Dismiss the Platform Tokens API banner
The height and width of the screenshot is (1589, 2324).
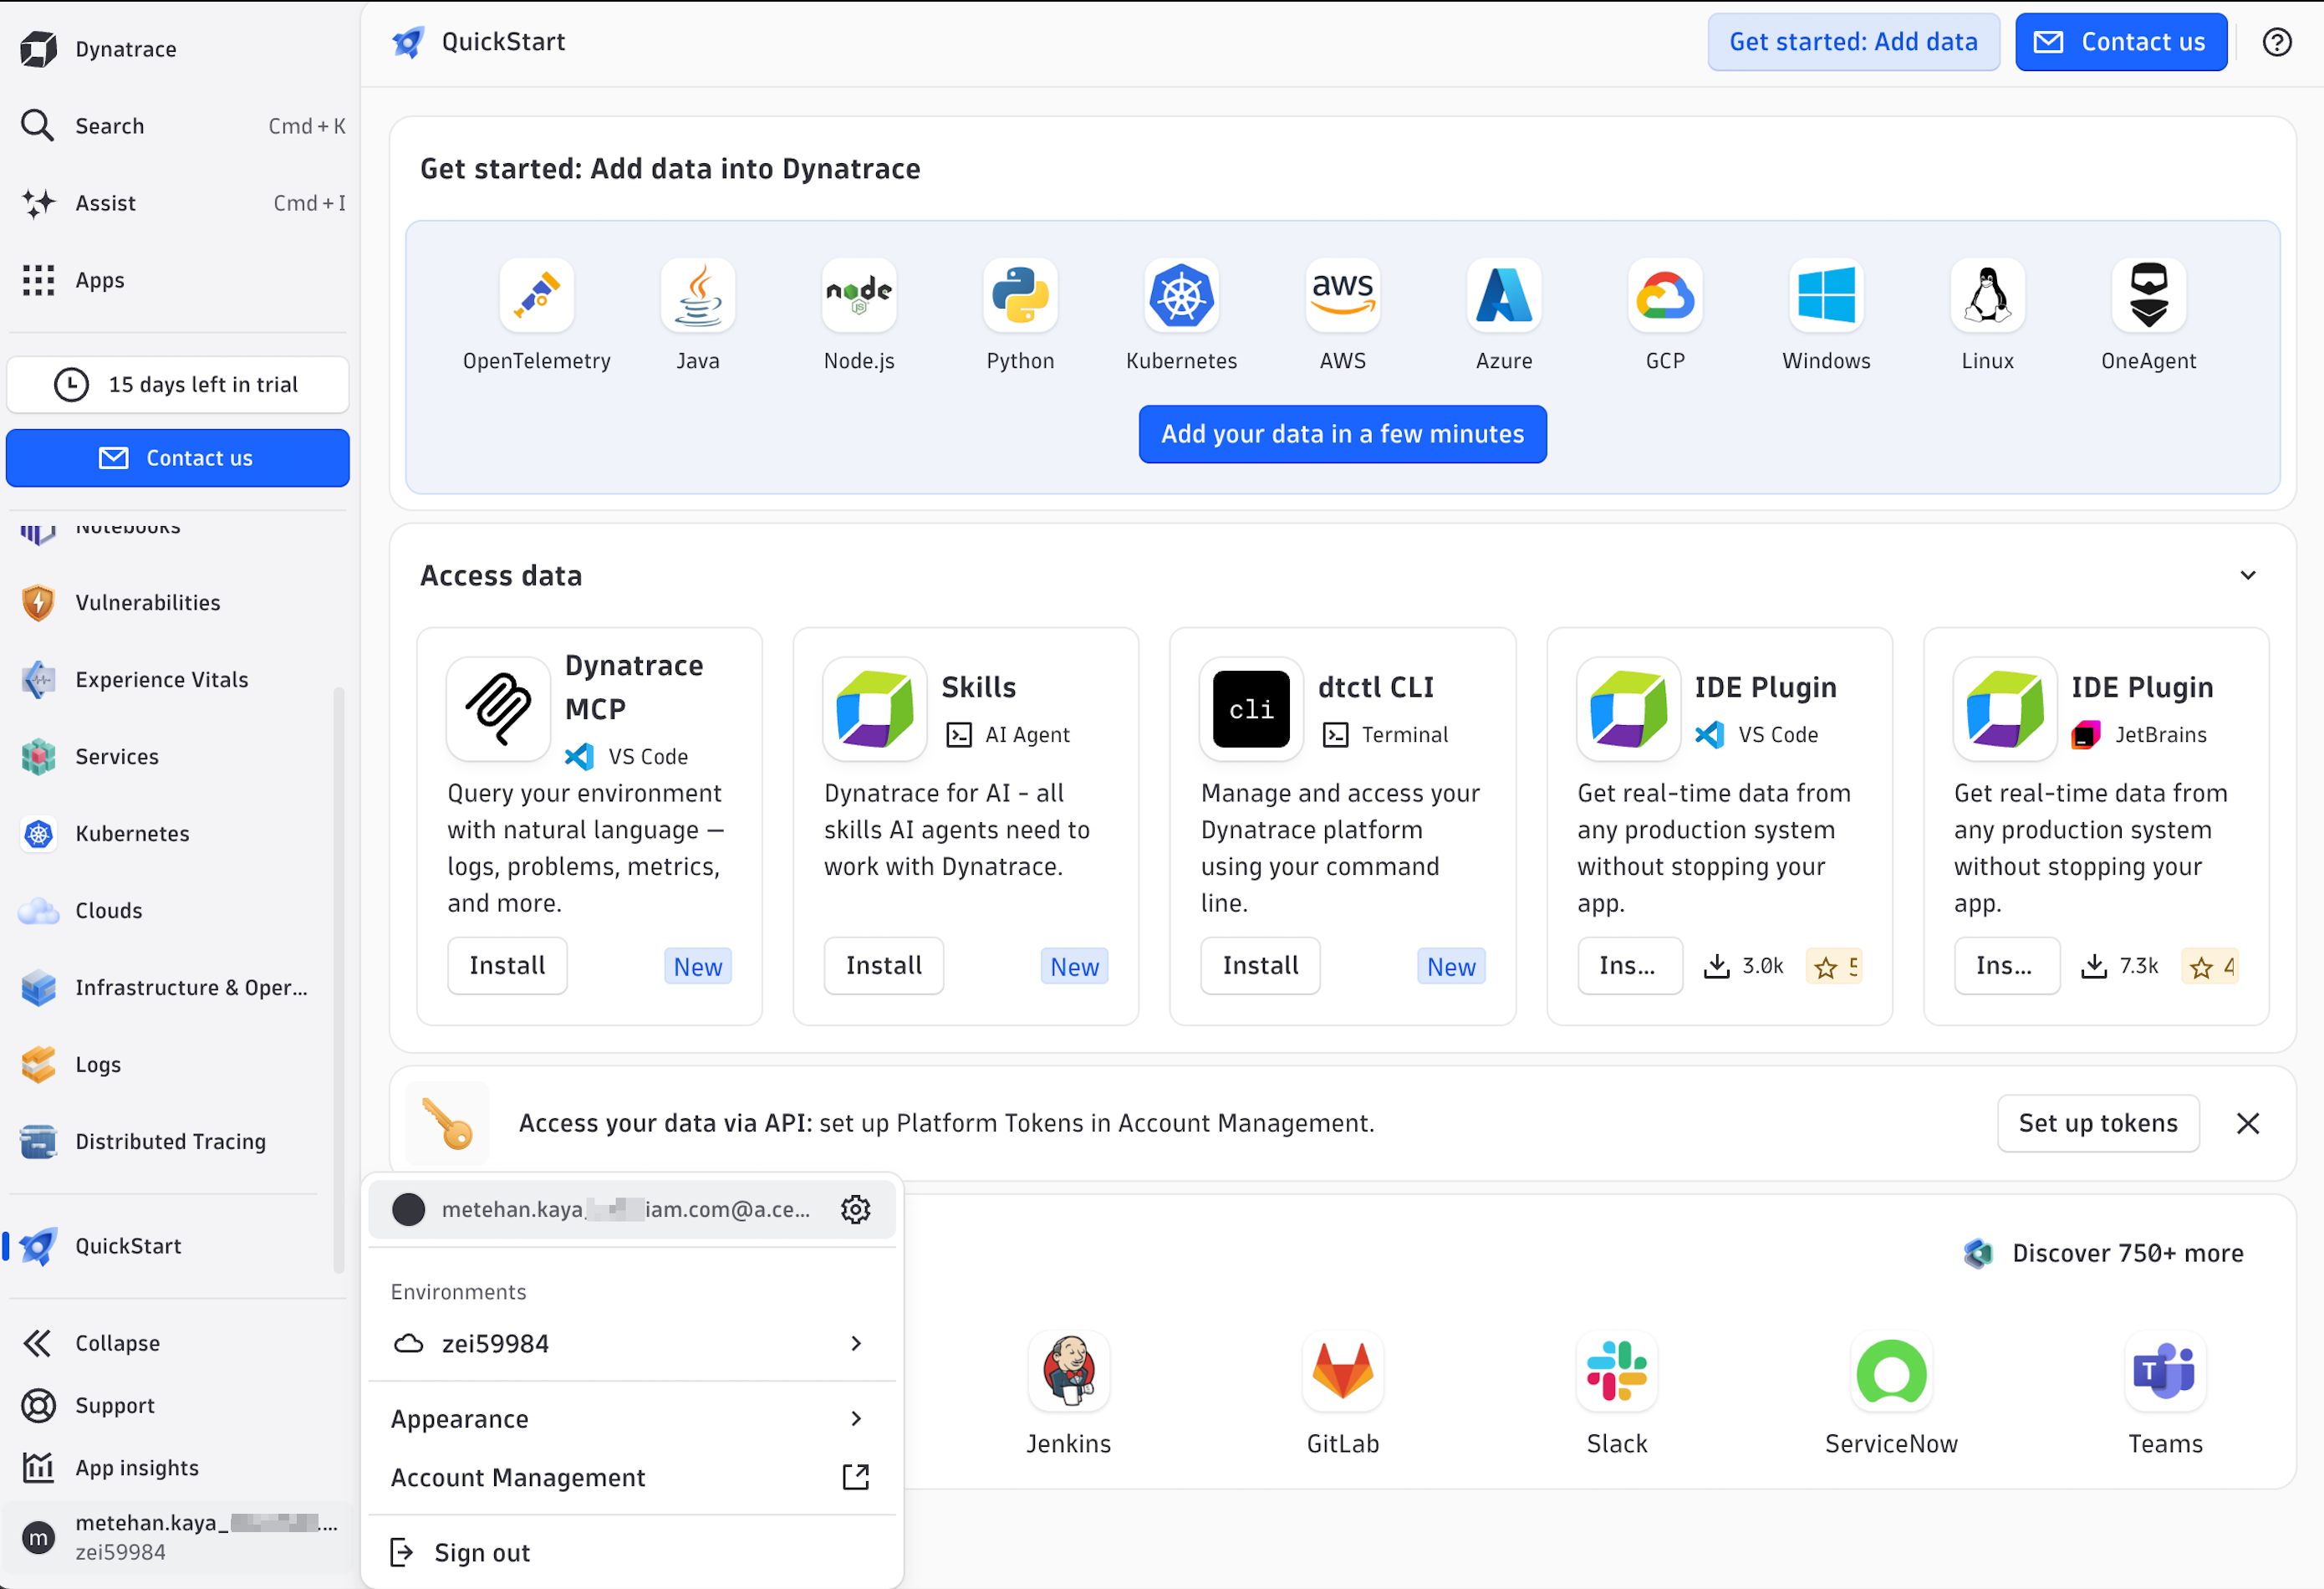coord(2247,1122)
